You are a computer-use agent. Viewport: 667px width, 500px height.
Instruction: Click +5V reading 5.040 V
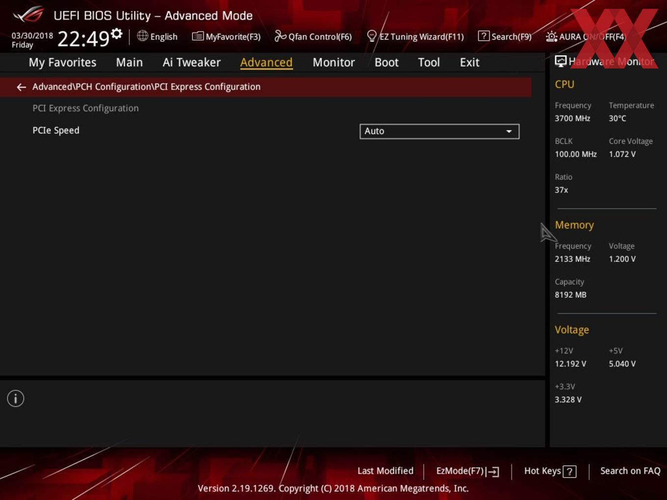coord(622,364)
